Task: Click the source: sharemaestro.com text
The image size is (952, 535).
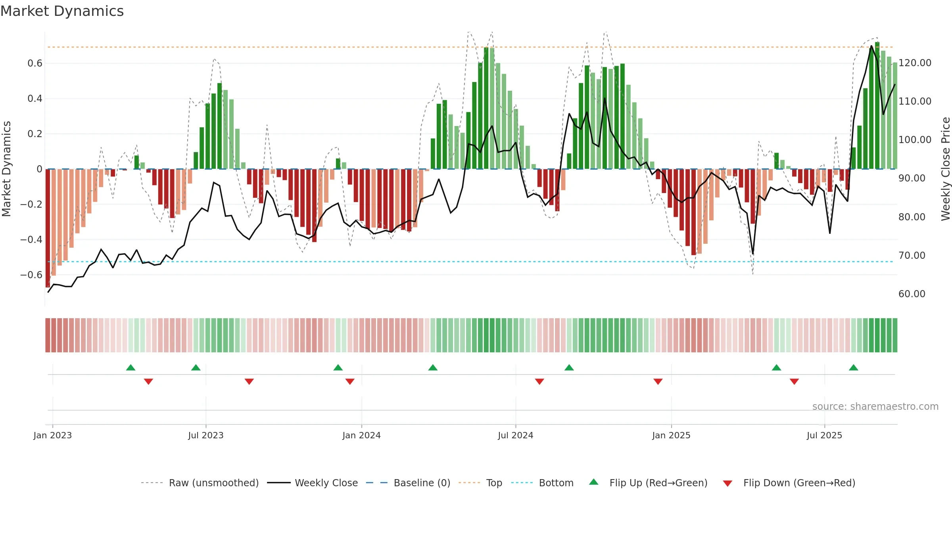Action: coord(875,406)
